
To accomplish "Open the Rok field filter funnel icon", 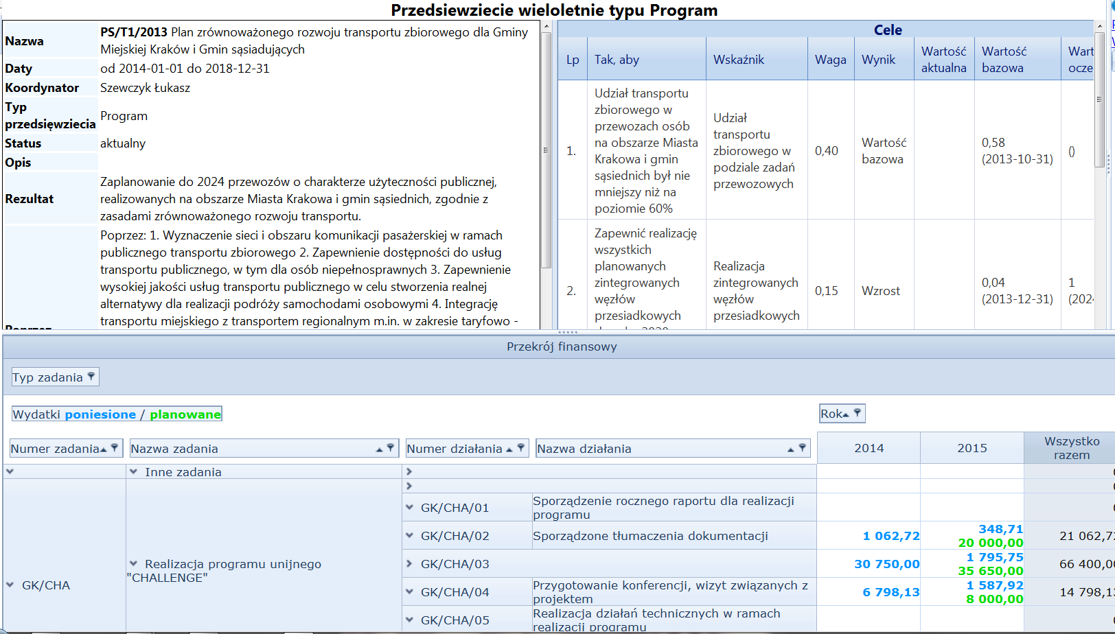I will pyautogui.click(x=857, y=413).
